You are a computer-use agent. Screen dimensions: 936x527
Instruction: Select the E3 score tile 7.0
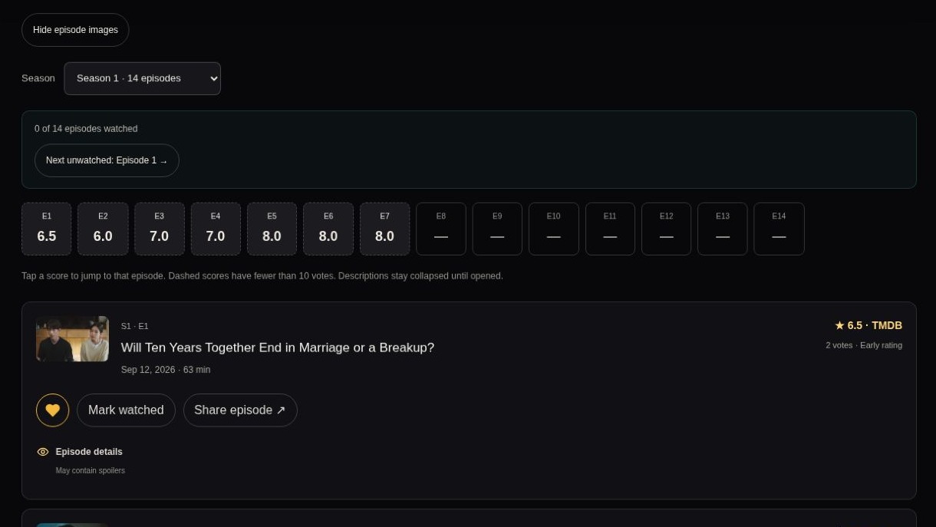click(159, 229)
